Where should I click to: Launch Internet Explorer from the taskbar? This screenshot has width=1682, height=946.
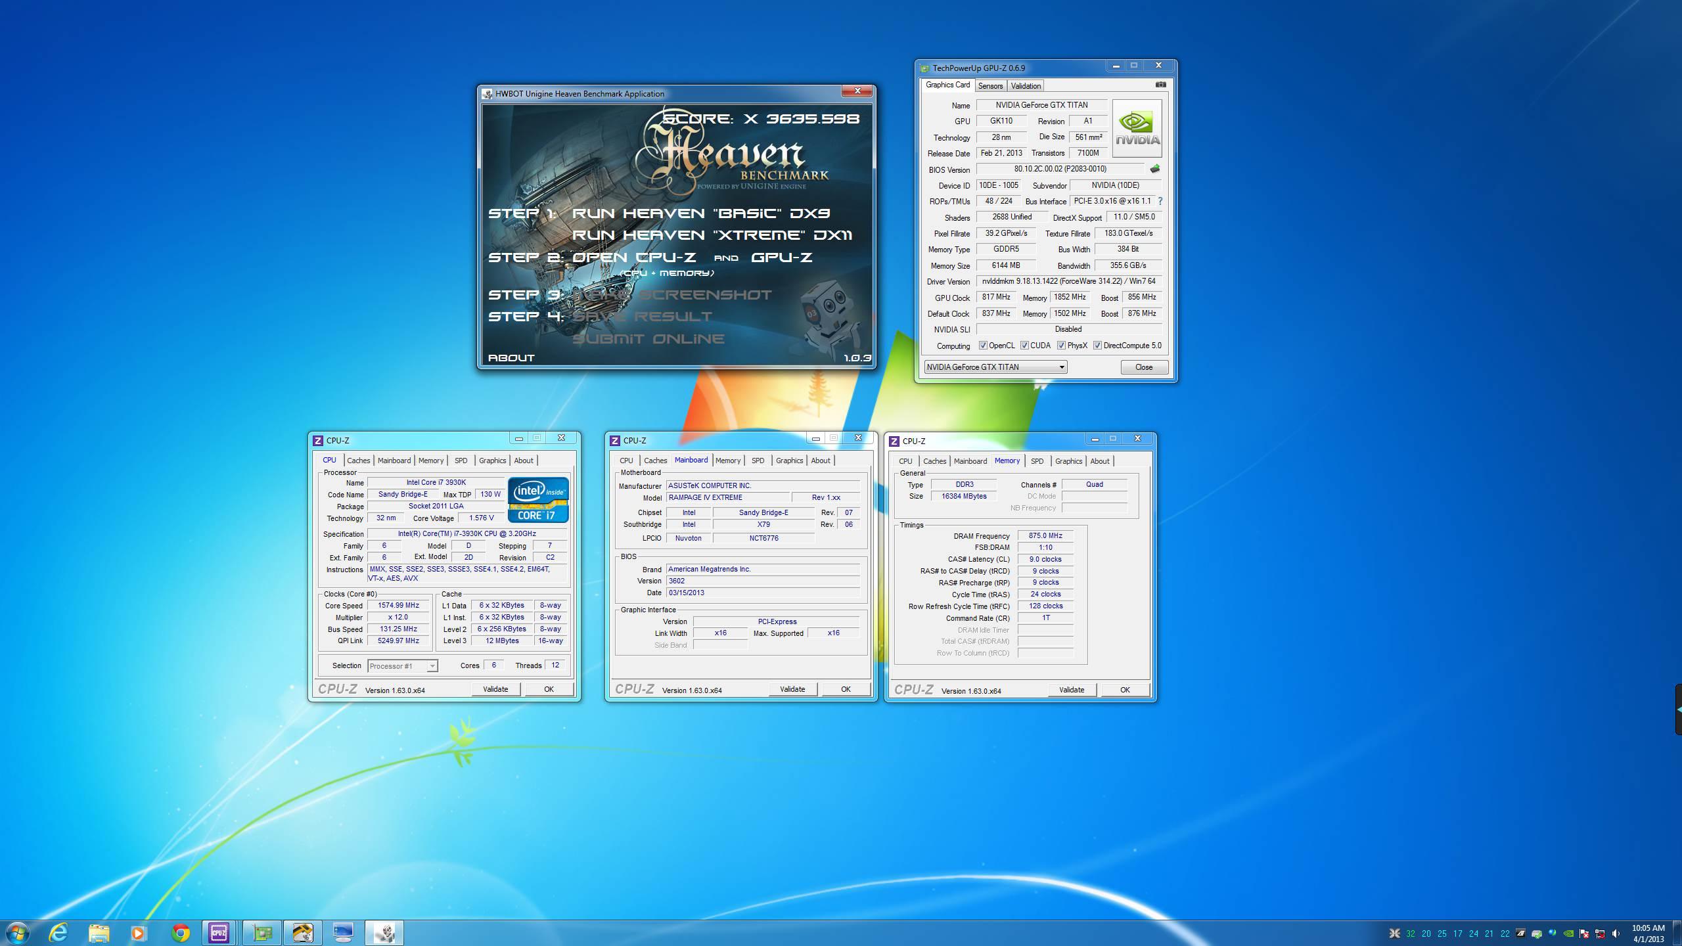coord(58,933)
